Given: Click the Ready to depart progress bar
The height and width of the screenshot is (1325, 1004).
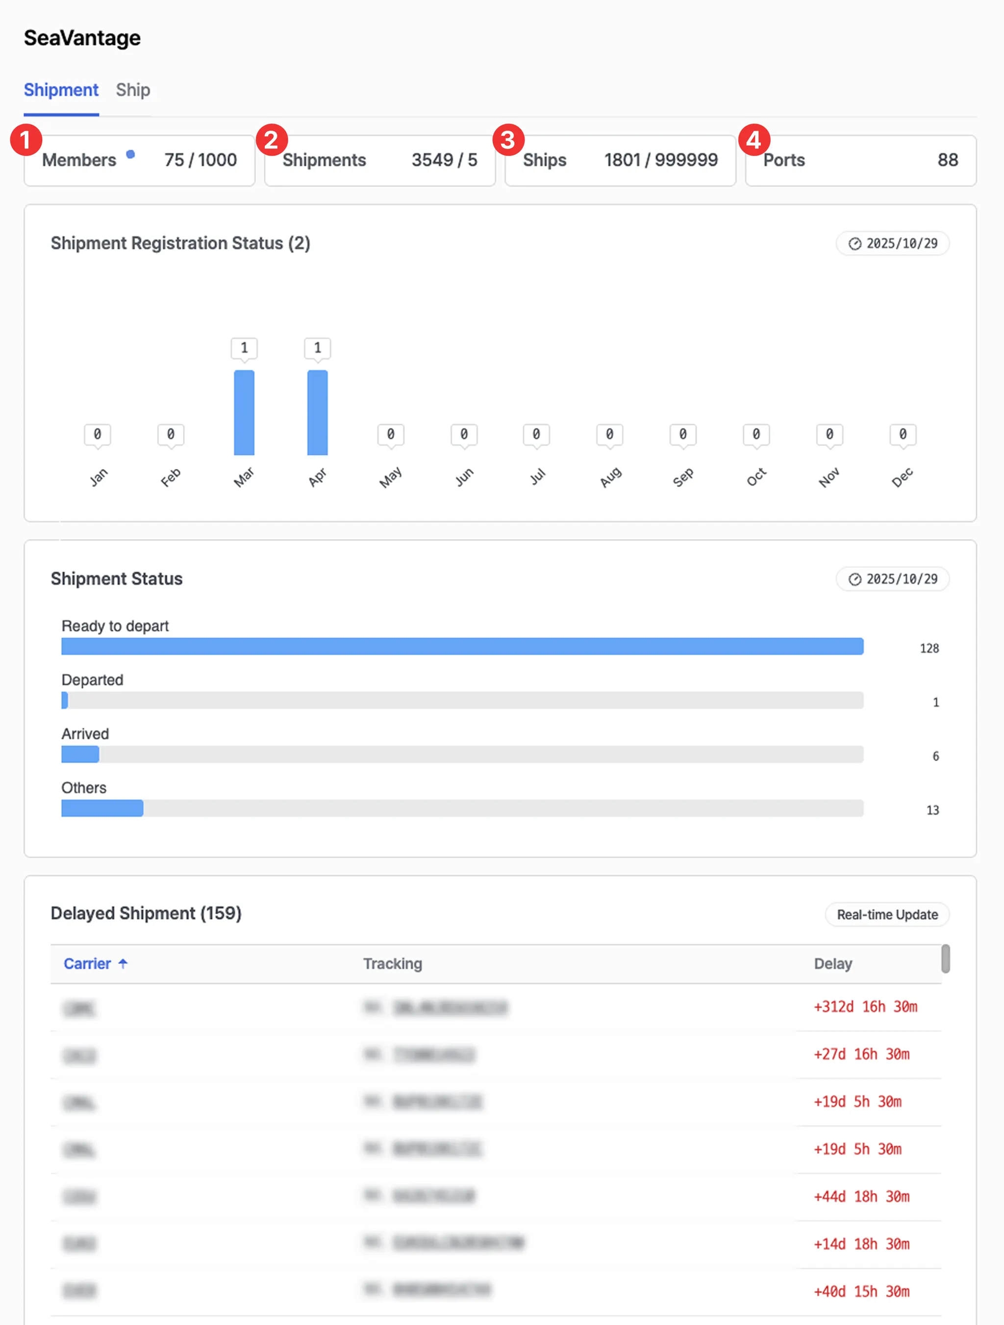Looking at the screenshot, I should (462, 647).
